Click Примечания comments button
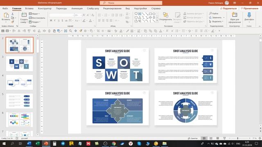 click(x=250, y=8)
